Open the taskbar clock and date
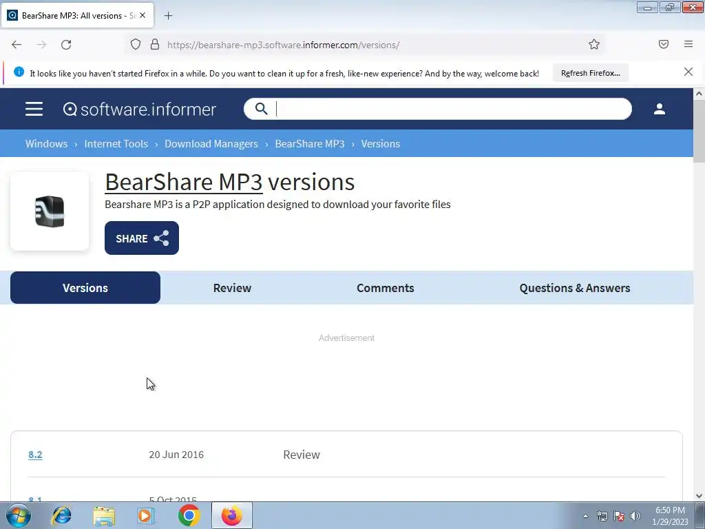 670,516
